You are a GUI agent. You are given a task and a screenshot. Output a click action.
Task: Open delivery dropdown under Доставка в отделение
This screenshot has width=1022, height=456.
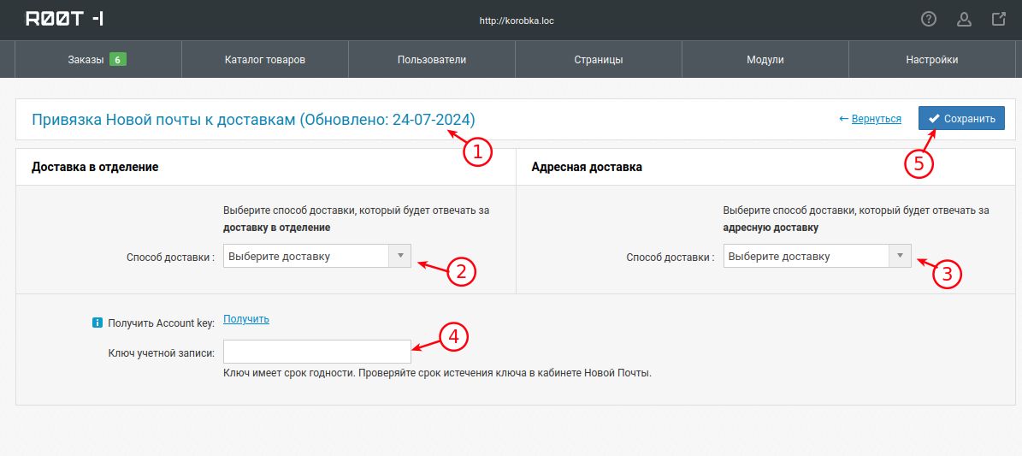tap(316, 257)
